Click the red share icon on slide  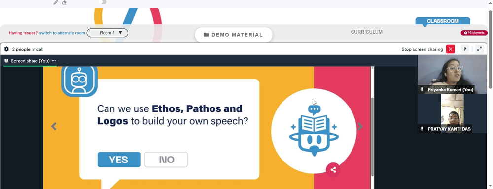coord(333,170)
